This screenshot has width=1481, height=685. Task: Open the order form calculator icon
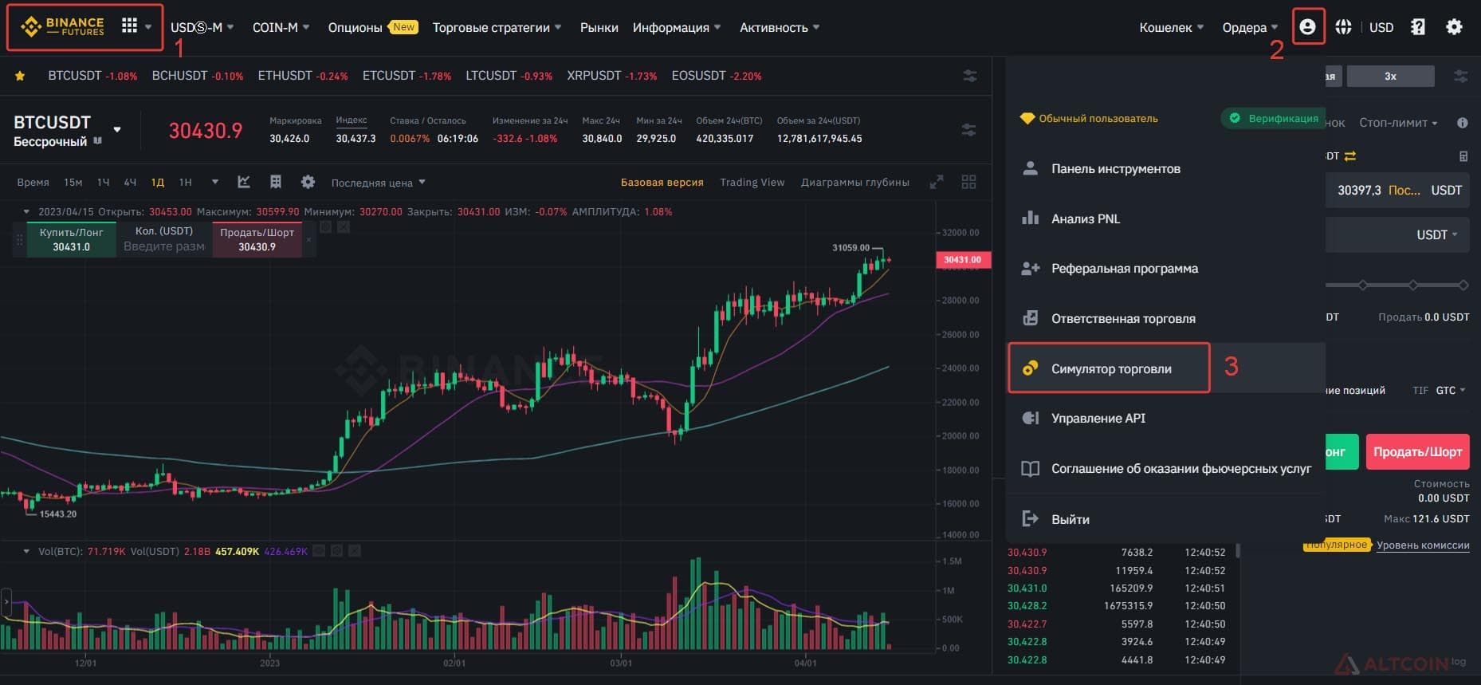pyautogui.click(x=1463, y=156)
